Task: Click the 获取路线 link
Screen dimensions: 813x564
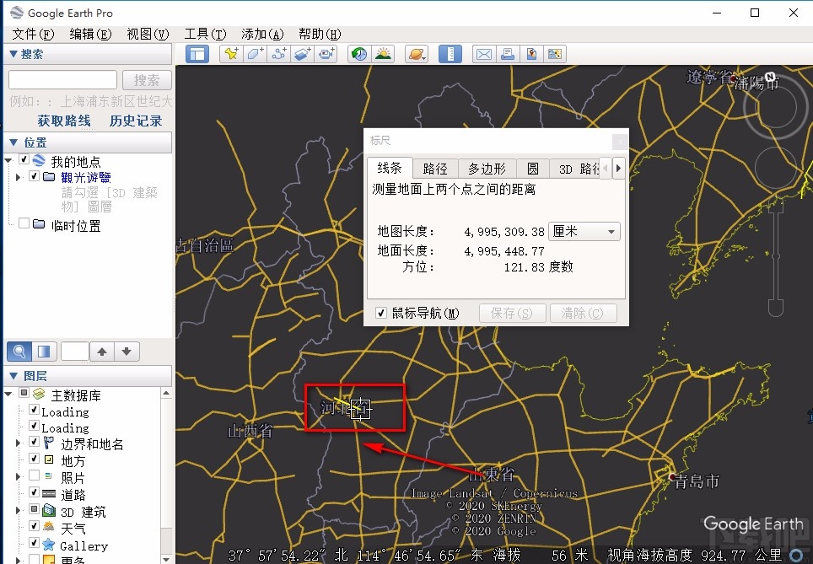Action: click(64, 121)
